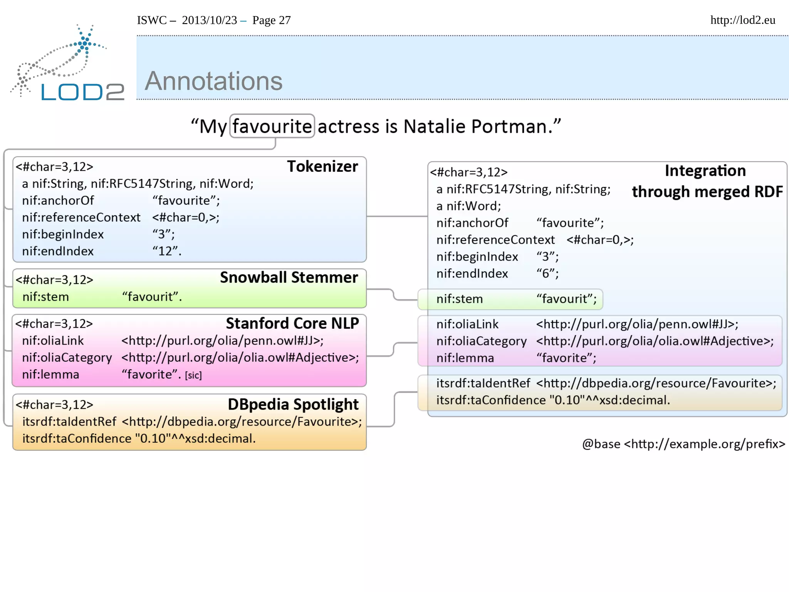
Task: Click the Tokenizer box heading
Action: tap(322, 166)
